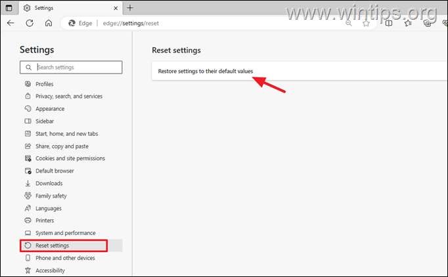Screen dimensions: 448x277
Task: Click the lock icon beside Privacy, search, and services
Action: 28,96
